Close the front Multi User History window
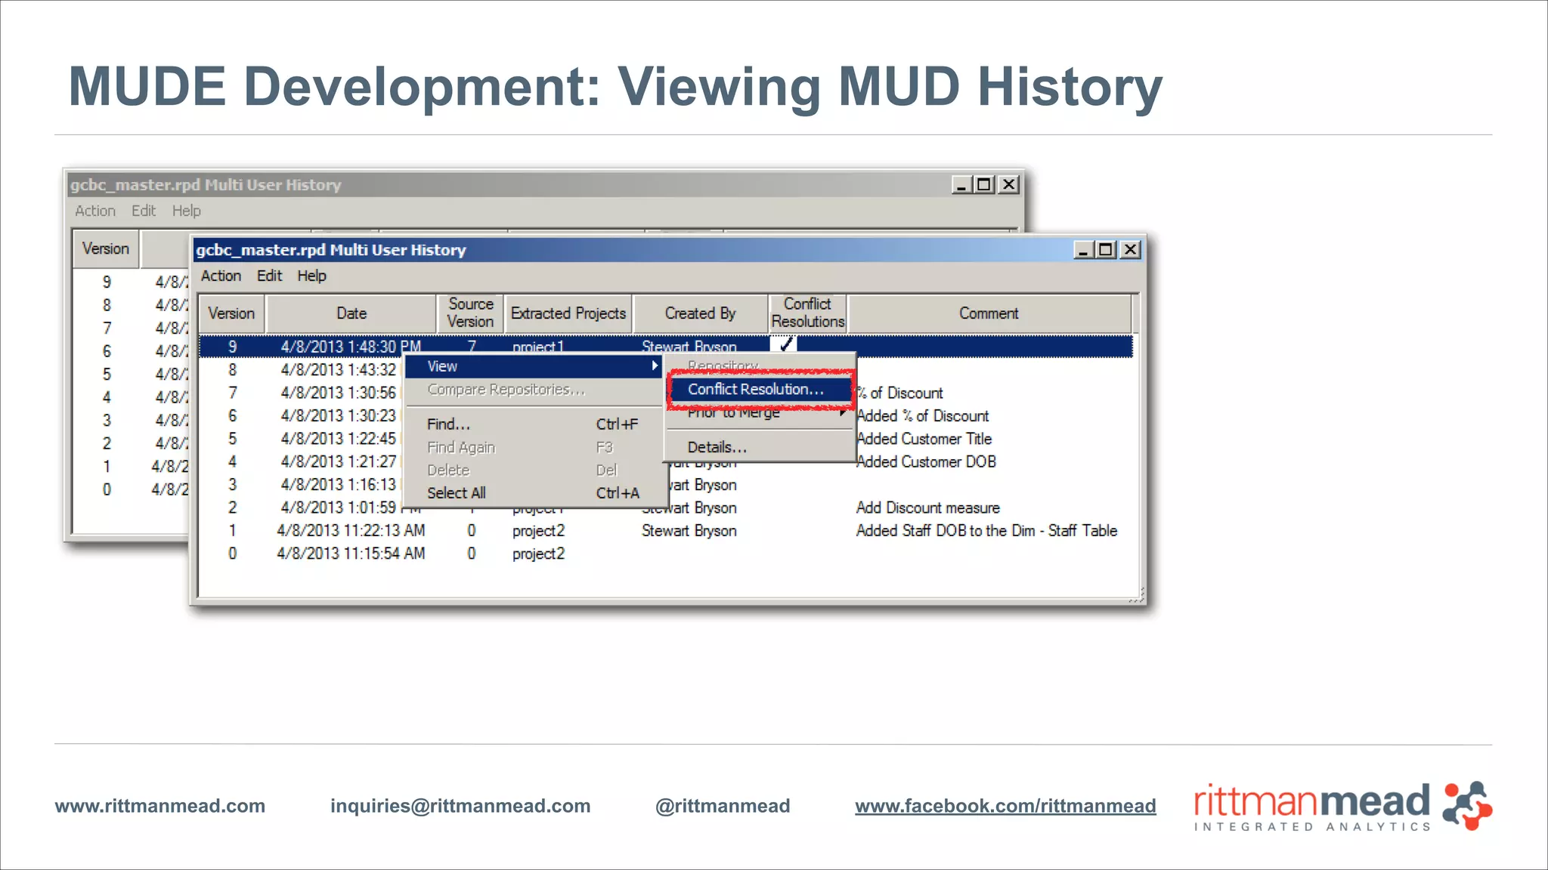Viewport: 1548px width, 870px height. click(x=1130, y=250)
